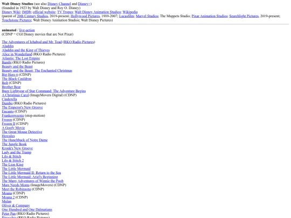This screenshot has height=218, width=291.
Task: Open the Wikipedia link
Action: point(130,12)
